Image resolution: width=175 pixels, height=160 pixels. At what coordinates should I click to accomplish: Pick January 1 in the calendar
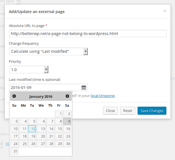click(x=59, y=114)
